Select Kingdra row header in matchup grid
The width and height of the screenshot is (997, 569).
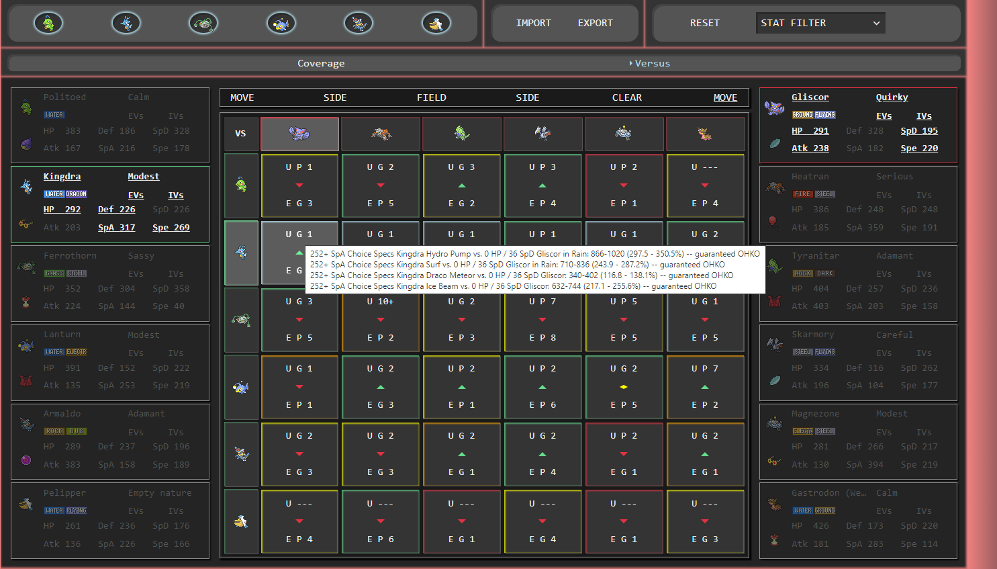pos(241,253)
